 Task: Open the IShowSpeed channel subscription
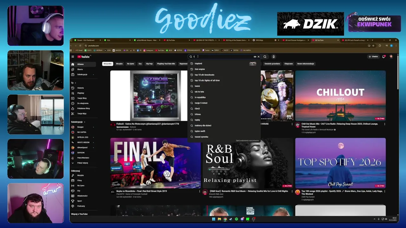(83, 148)
